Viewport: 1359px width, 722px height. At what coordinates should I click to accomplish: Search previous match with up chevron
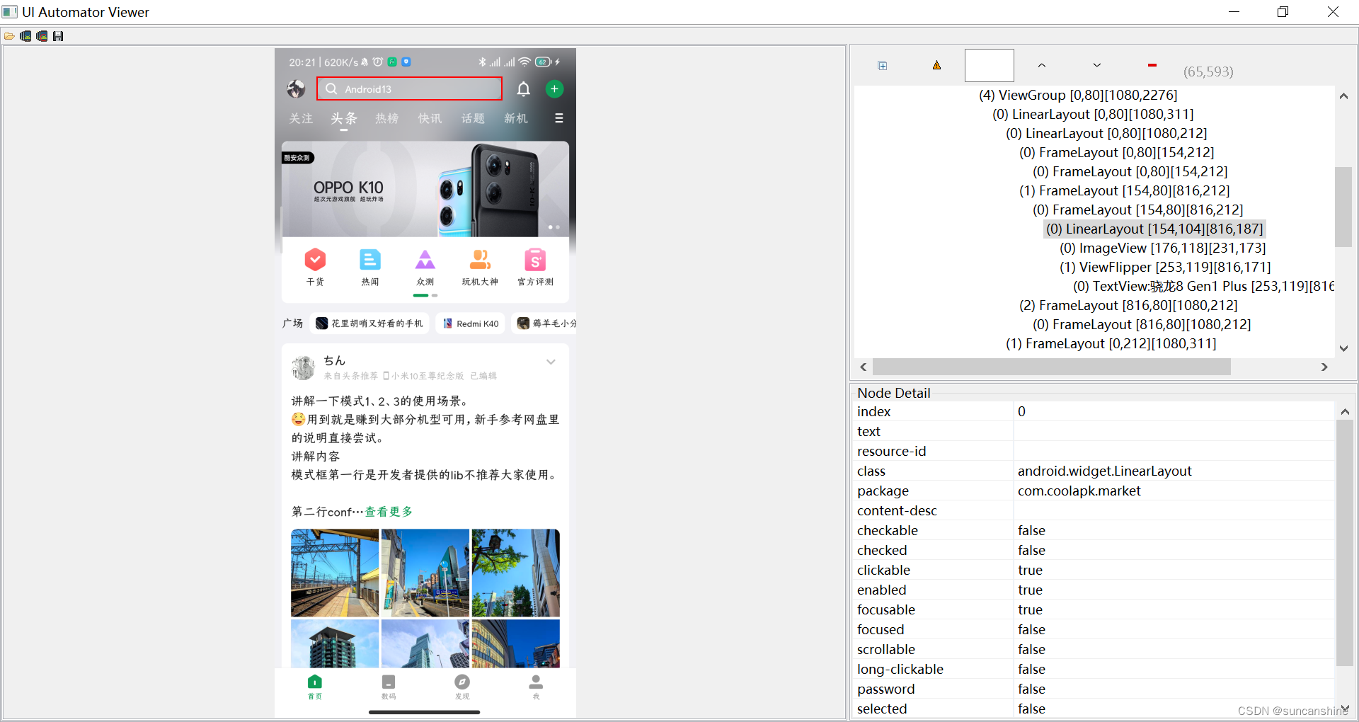[1040, 64]
